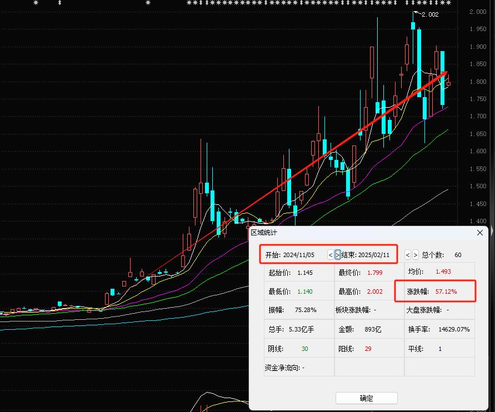
Task: Click the 结束 end date field 2025/02/11
Action: pyautogui.click(x=375, y=254)
